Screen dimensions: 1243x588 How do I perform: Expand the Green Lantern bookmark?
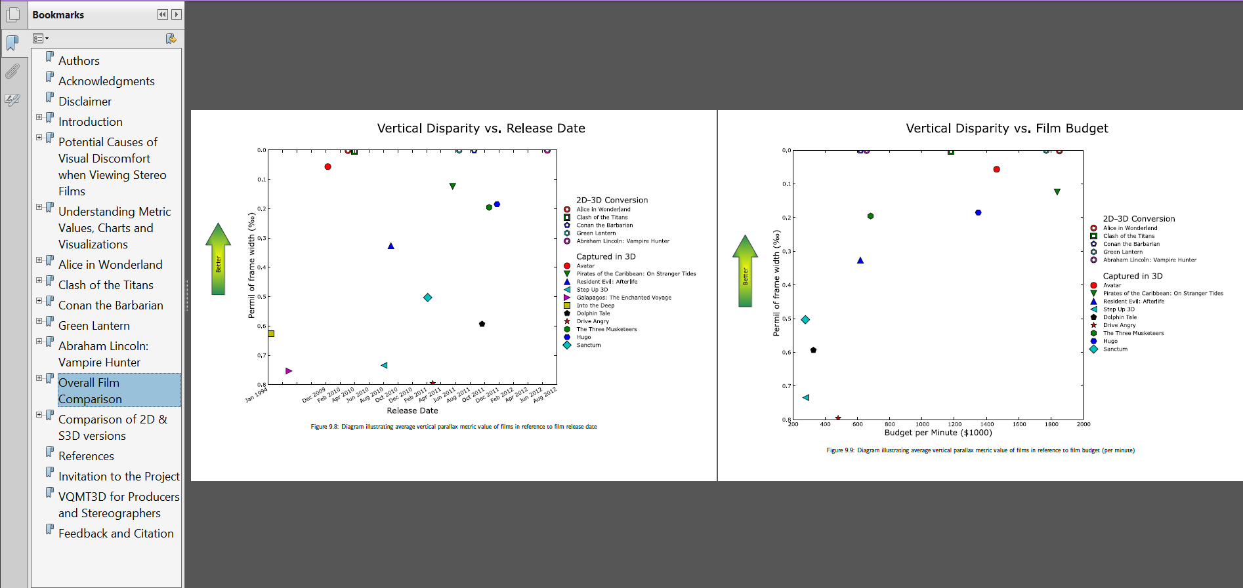pyautogui.click(x=39, y=321)
